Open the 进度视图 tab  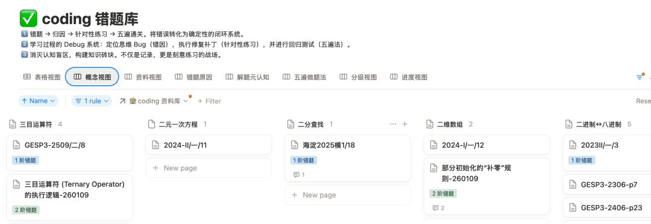409,77
